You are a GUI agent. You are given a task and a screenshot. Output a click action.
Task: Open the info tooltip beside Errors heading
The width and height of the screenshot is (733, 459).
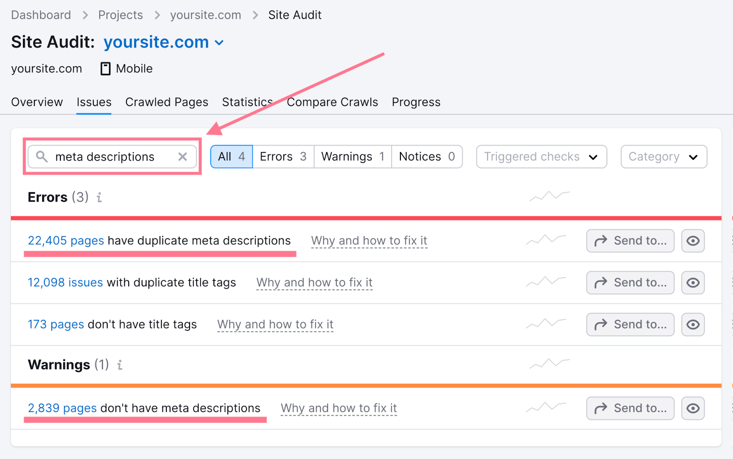[99, 198]
